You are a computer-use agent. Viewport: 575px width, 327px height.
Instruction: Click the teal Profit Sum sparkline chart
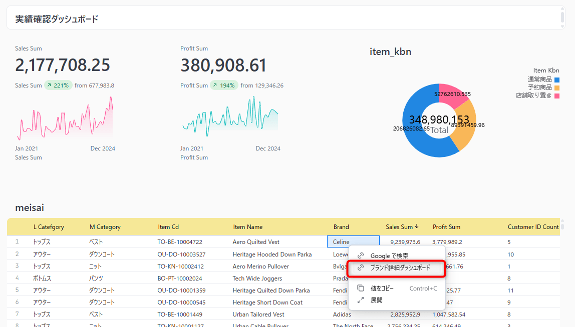point(230,116)
